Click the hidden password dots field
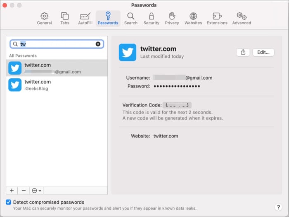Viewport: 289px width, 217px height. click(177, 86)
